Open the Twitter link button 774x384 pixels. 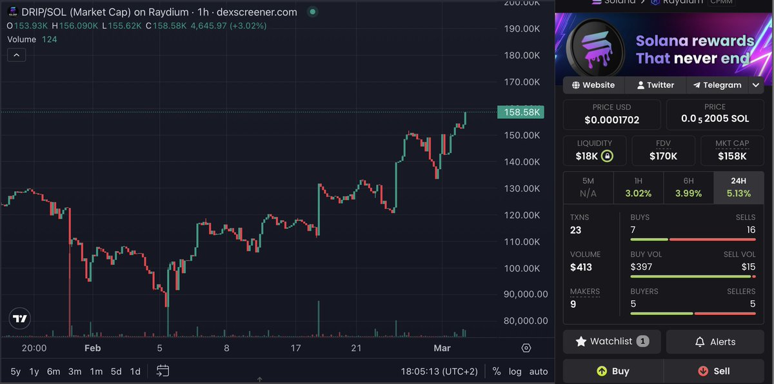coord(655,85)
